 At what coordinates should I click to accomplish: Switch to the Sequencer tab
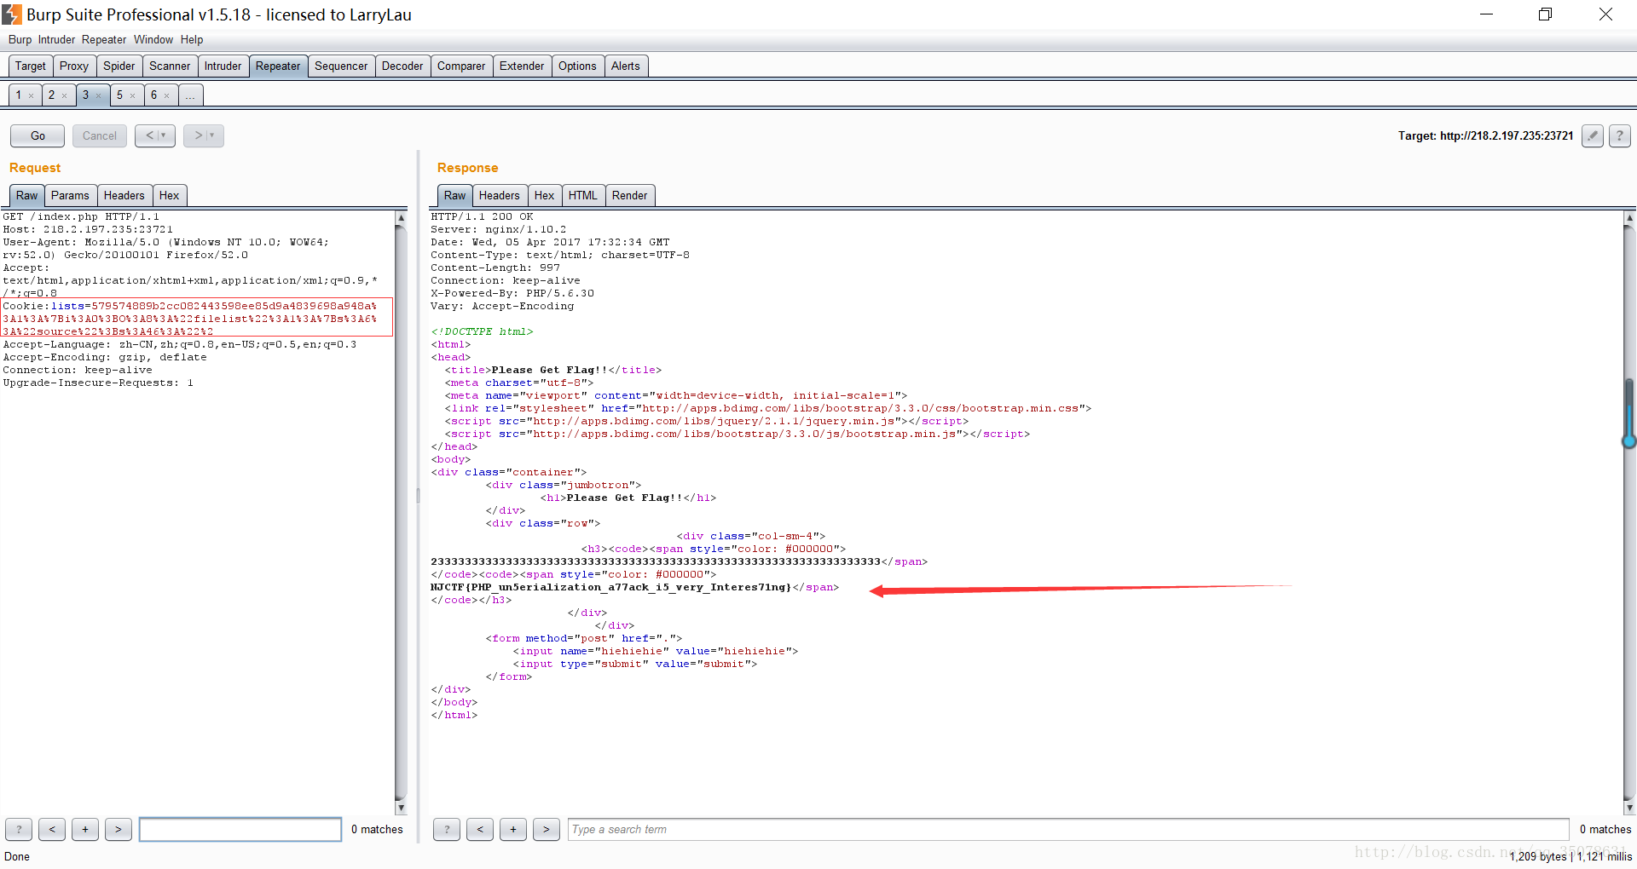341,66
